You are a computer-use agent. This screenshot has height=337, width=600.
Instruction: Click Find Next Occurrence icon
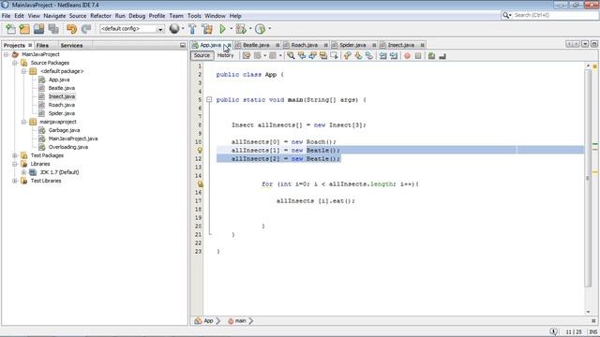(x=312, y=56)
